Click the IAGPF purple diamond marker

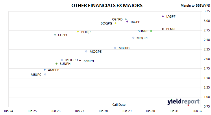163,16
